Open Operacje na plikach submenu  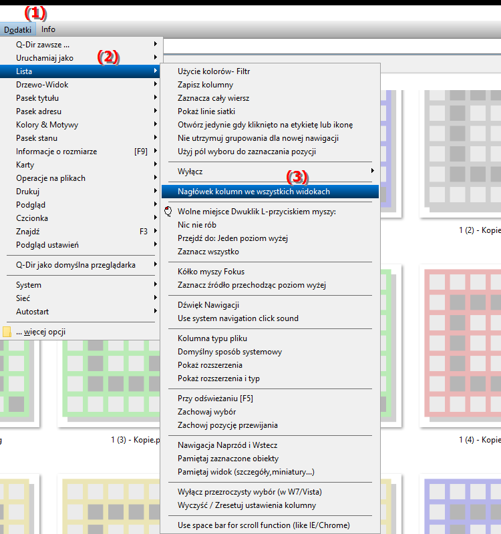click(81, 178)
